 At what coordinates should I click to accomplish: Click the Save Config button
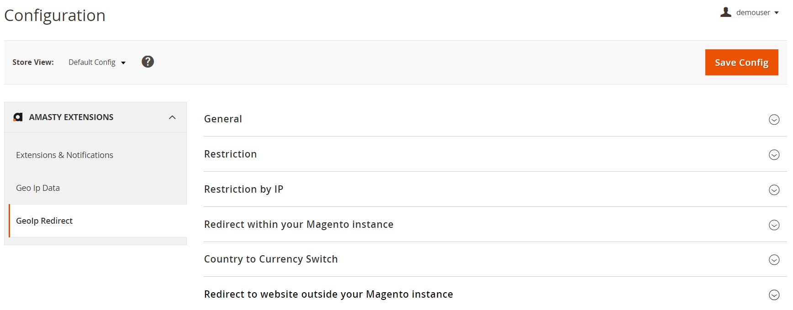point(741,62)
